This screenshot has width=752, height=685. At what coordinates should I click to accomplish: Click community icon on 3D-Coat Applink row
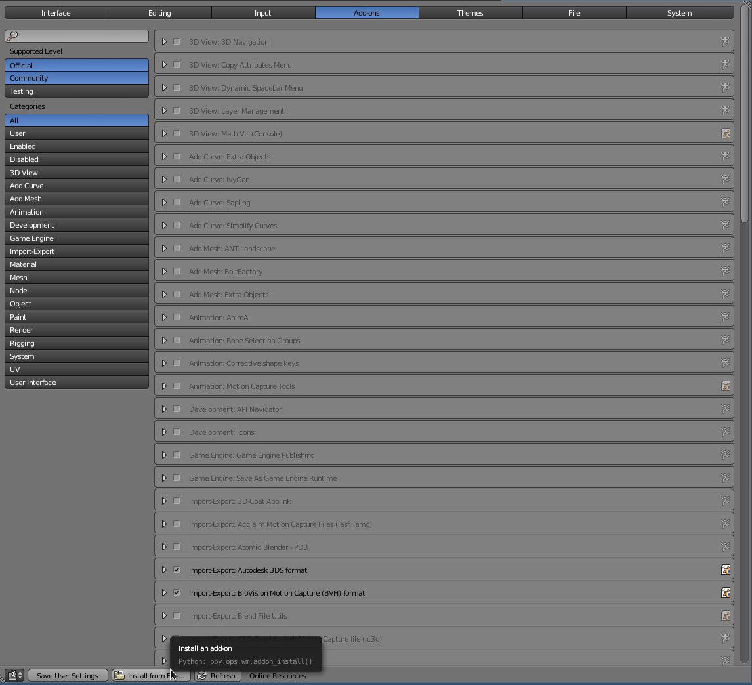tap(725, 501)
